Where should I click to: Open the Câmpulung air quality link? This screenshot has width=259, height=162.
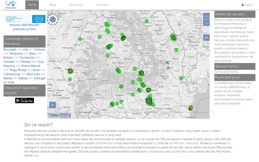click(12, 74)
